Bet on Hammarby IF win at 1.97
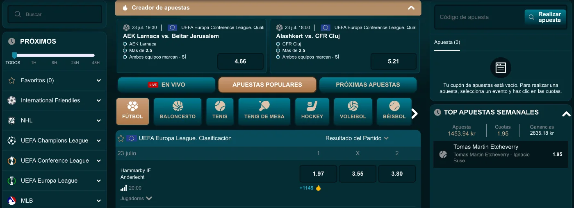The width and height of the screenshot is (574, 208). tap(318, 174)
